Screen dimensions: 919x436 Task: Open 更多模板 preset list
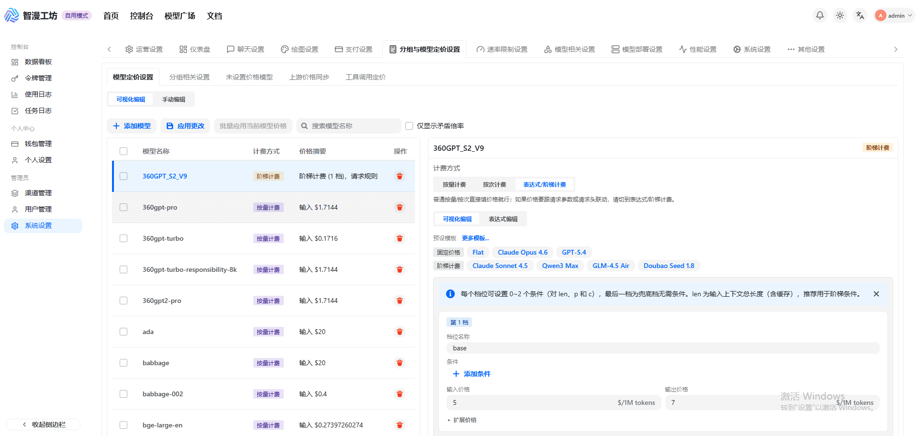[475, 238]
